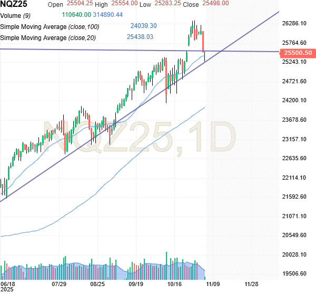This screenshot has width=316, height=294.
Task: Click the SMA 100 value 24039.30
Action: coord(143,25)
